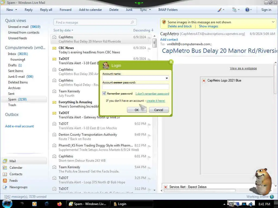Open the paintbrush colorizer icon in toolbar
This screenshot has height=208, width=278.
(x=219, y=10)
